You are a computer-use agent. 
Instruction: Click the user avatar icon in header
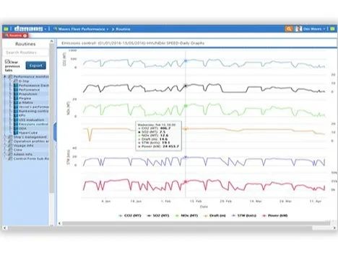[x=298, y=29]
